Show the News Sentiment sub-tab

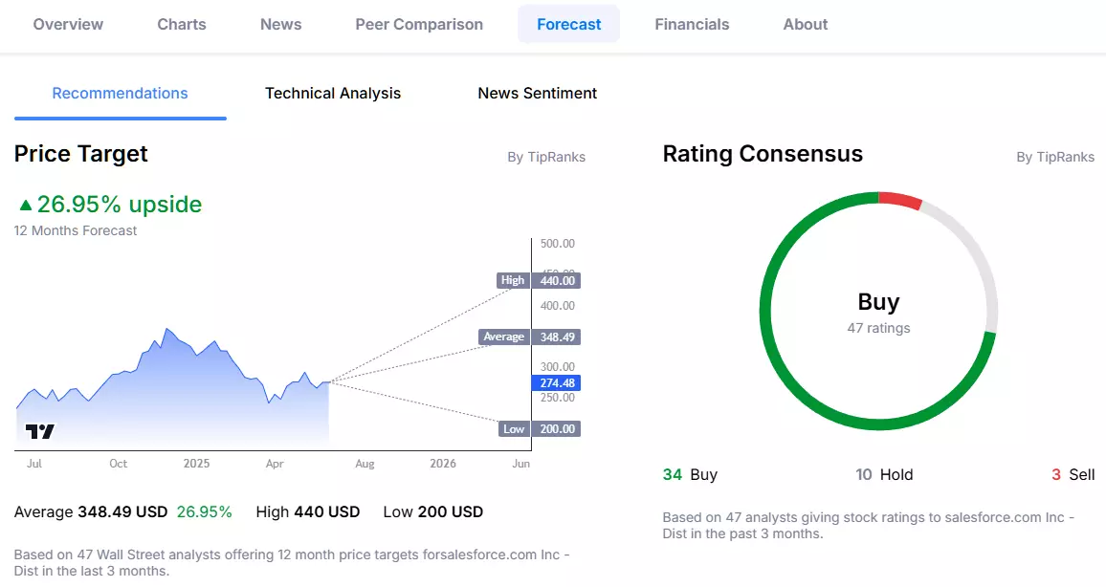click(538, 94)
